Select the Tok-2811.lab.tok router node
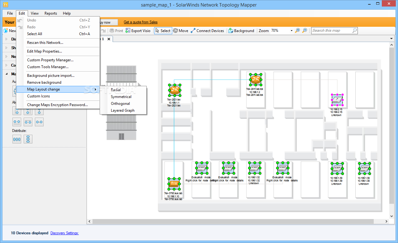This screenshot has width=398, height=243. coord(255,80)
